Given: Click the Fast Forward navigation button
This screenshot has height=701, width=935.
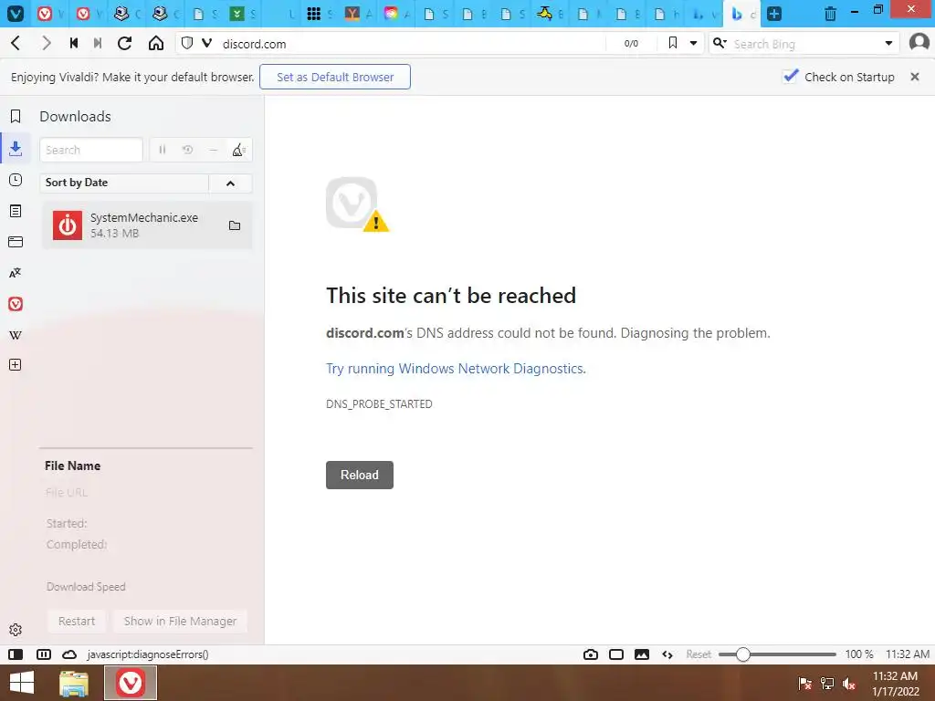Looking at the screenshot, I should click(98, 43).
